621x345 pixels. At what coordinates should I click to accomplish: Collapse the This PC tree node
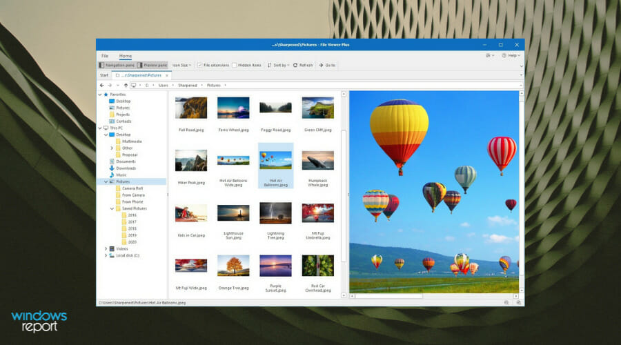click(x=100, y=128)
